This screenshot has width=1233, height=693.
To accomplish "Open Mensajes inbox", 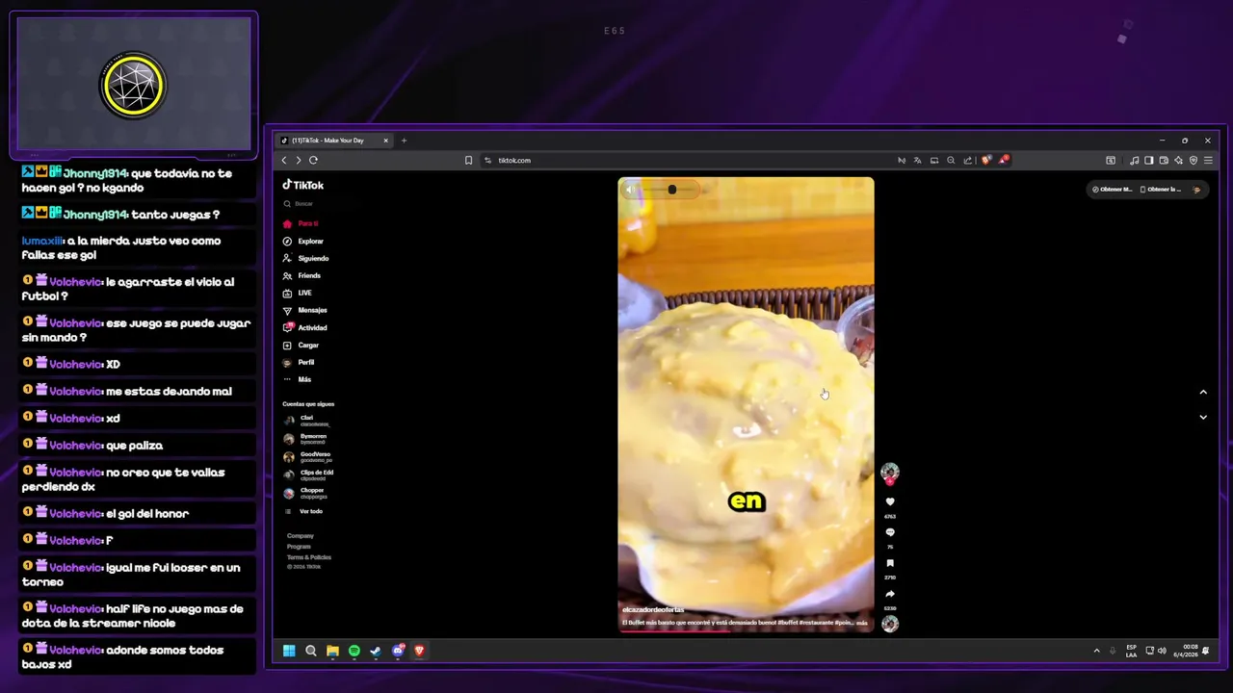I will pyautogui.click(x=304, y=310).
